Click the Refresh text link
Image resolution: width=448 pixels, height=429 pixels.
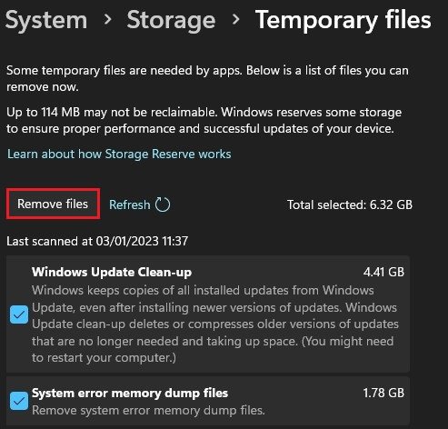(130, 205)
